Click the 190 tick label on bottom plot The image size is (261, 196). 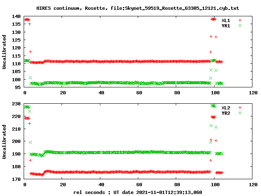[x=16, y=154]
